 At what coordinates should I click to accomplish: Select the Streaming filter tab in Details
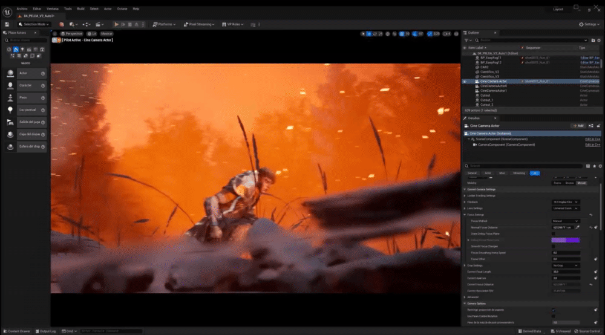coord(518,173)
